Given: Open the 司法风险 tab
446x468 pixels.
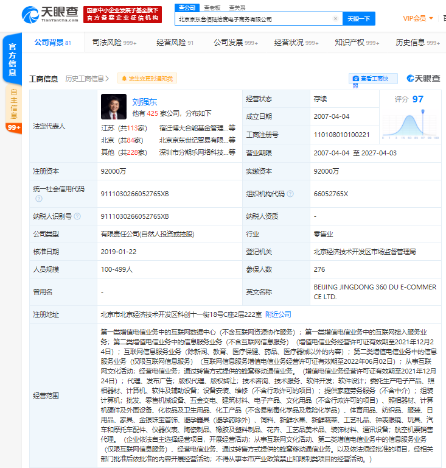Looking at the screenshot, I should (x=114, y=43).
